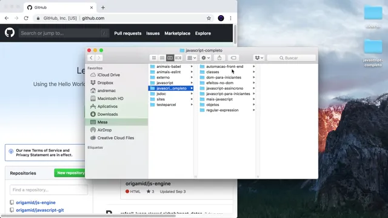Click the Finder edit tags icon
The height and width of the screenshot is (218, 388).
coord(233,58)
